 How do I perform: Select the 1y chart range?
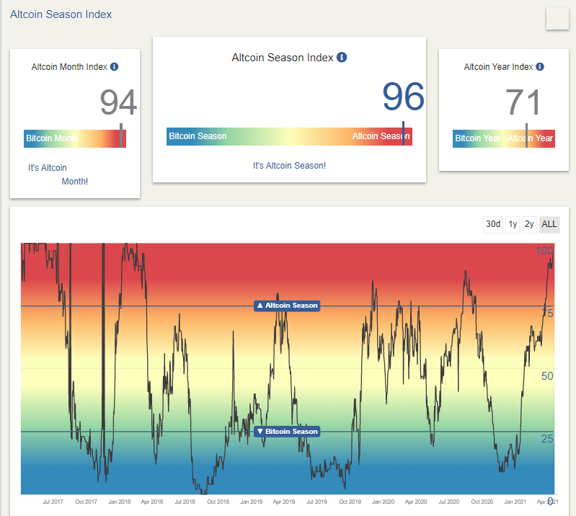click(513, 224)
